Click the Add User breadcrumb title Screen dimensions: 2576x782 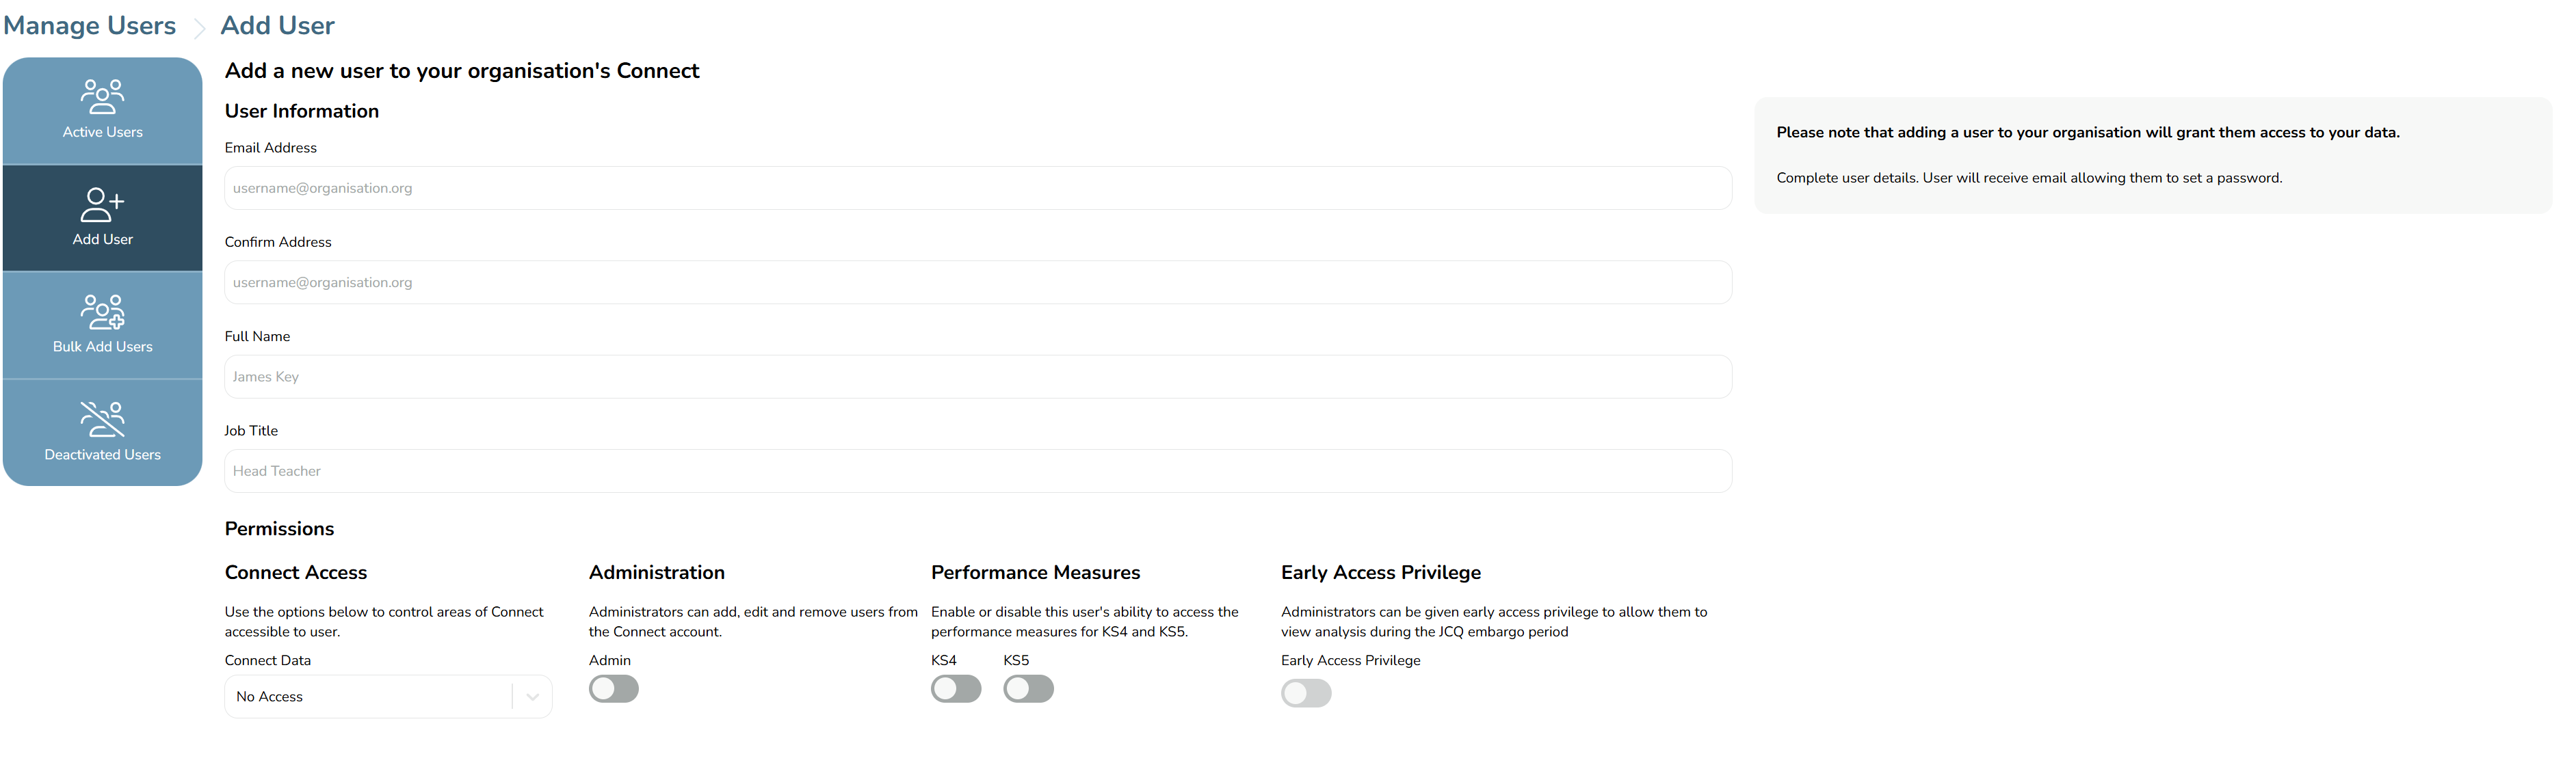tap(278, 26)
